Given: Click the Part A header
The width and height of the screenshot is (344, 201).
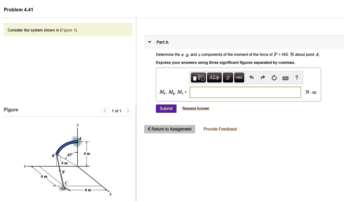Looking at the screenshot, I should (162, 42).
